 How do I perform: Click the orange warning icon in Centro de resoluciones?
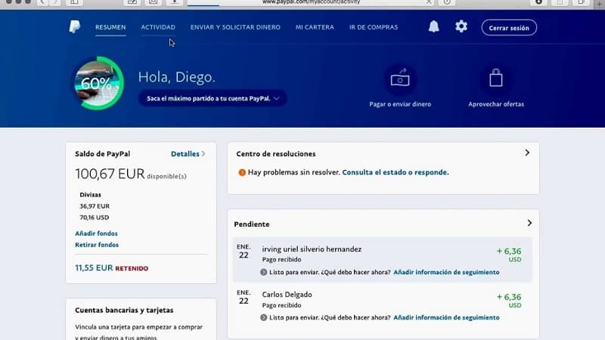click(x=242, y=172)
